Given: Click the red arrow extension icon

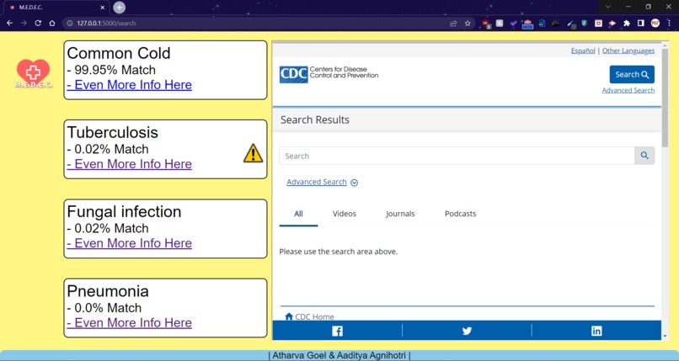Looking at the screenshot, I should [612, 24].
